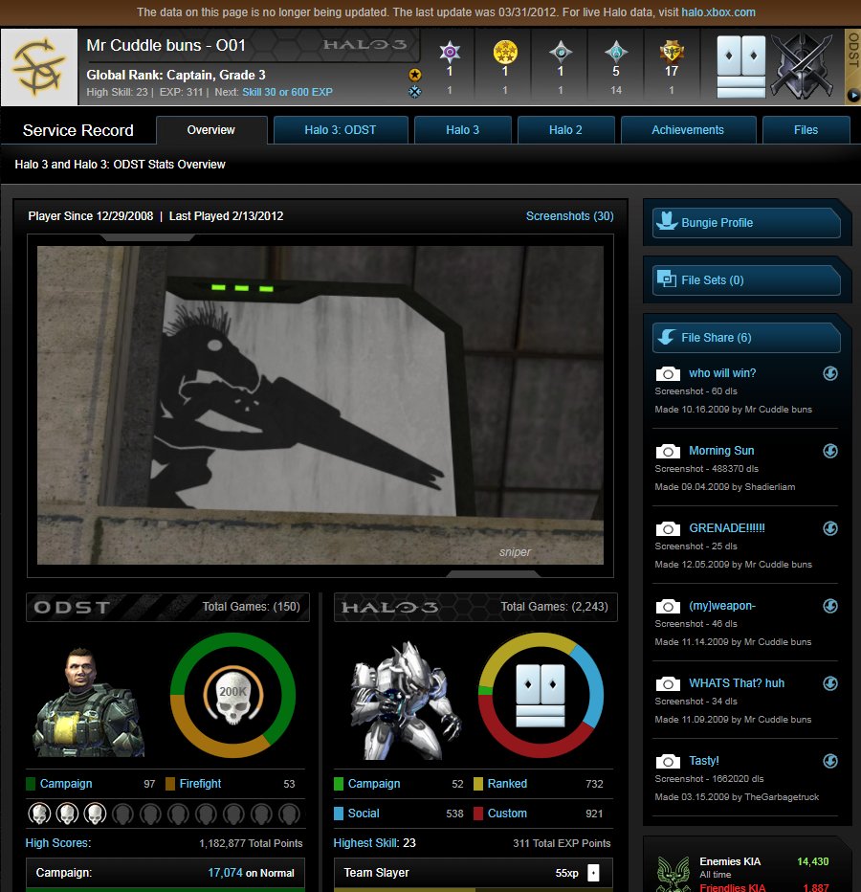The height and width of the screenshot is (892, 861).
Task: Click the Ranked games link
Action: coord(507,784)
